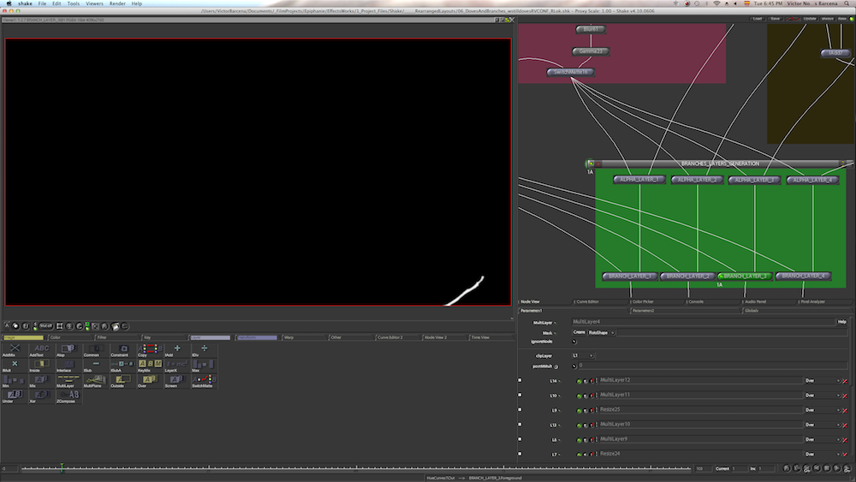
Task: Toggle green visibility light for MultiLayer11
Action: (x=580, y=396)
